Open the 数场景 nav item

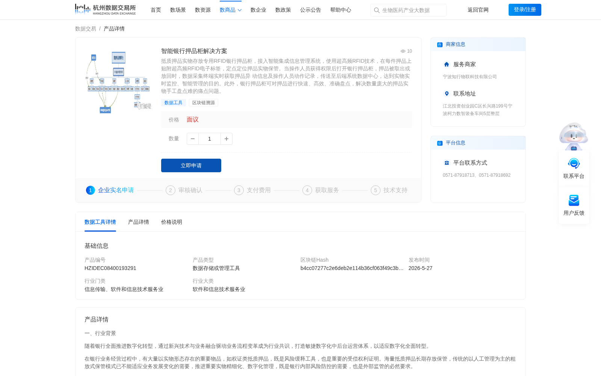point(178,10)
